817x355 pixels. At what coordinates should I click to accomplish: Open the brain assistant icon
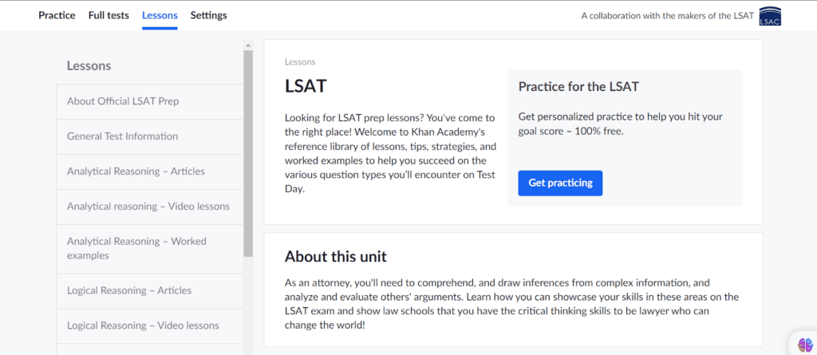pos(805,345)
